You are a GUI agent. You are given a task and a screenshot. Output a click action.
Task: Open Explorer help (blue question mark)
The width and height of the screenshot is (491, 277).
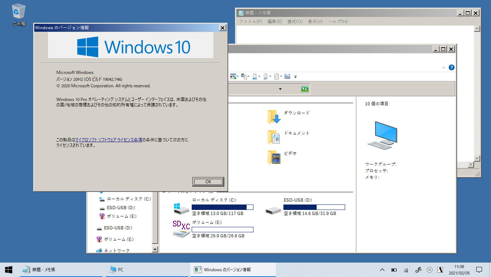451,67
